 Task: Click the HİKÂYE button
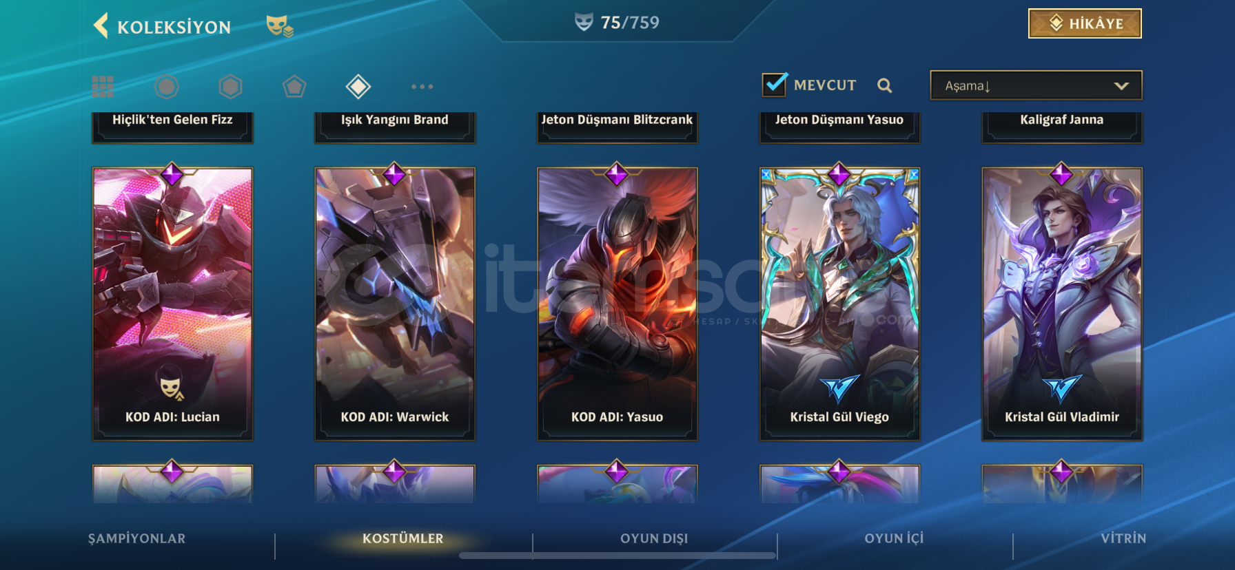(1085, 23)
